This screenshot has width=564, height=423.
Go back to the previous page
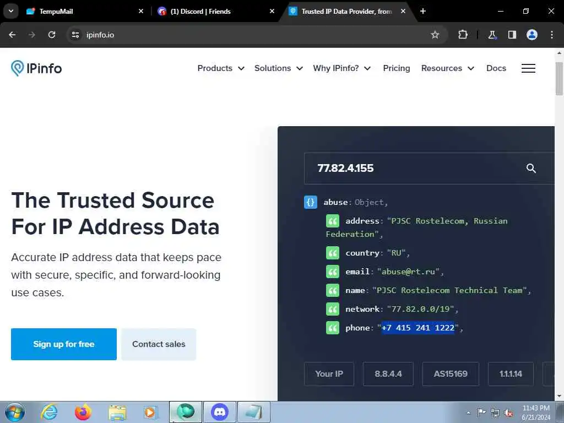[12, 35]
